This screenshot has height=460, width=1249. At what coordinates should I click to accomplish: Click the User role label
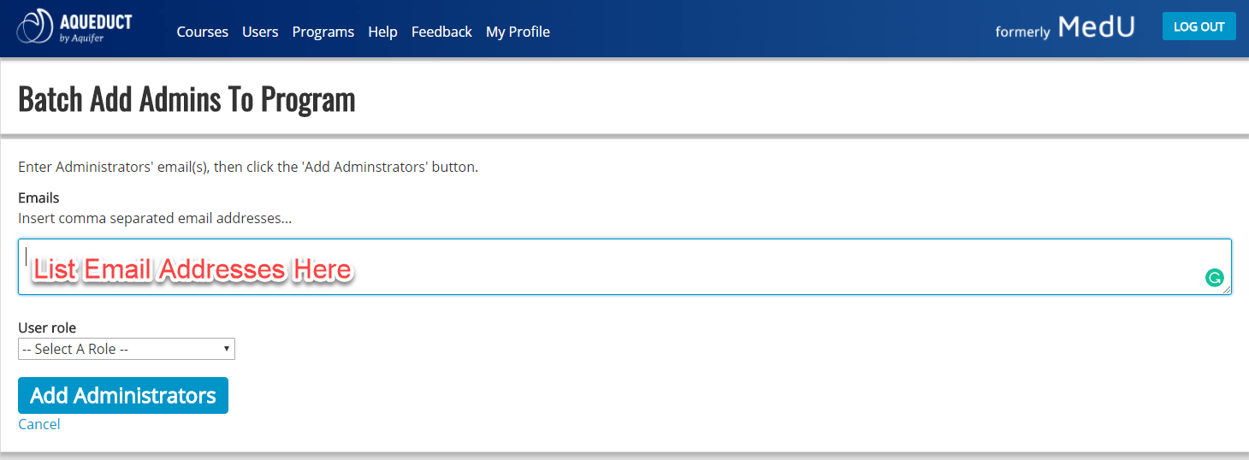pos(47,327)
